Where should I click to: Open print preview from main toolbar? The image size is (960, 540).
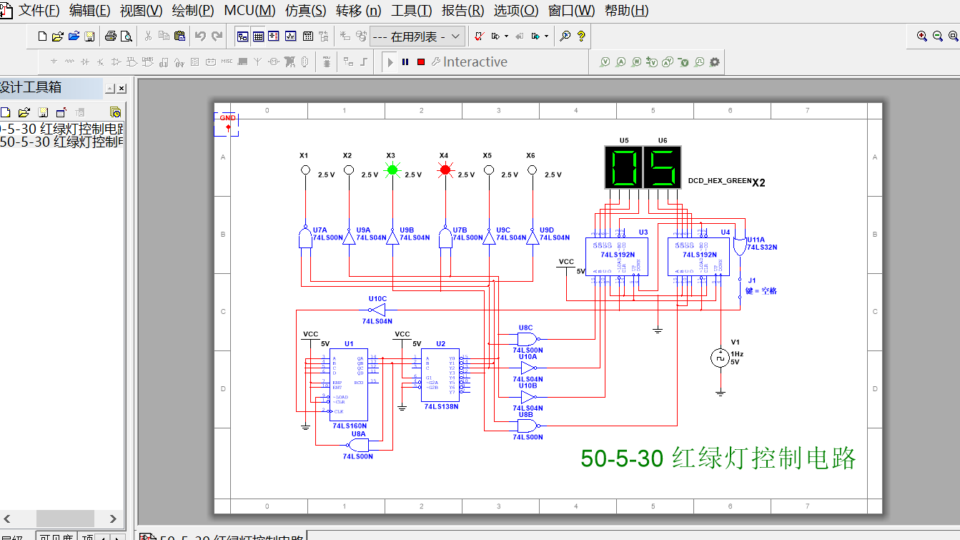(x=127, y=36)
